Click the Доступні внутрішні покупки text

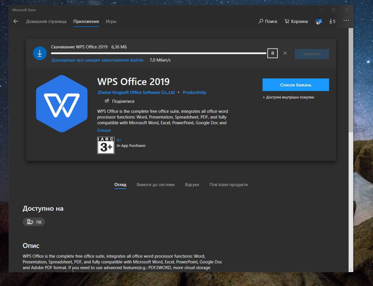[288, 97]
